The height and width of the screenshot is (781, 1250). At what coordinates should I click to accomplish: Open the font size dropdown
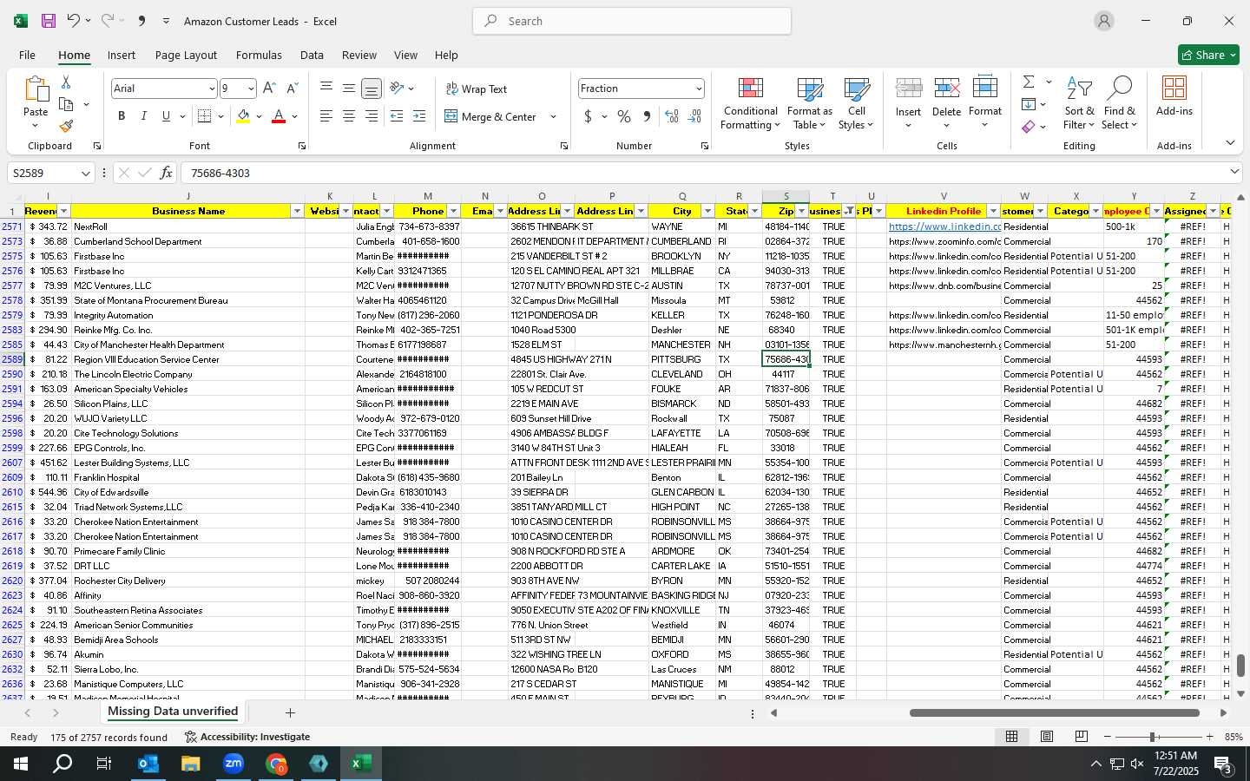click(251, 89)
